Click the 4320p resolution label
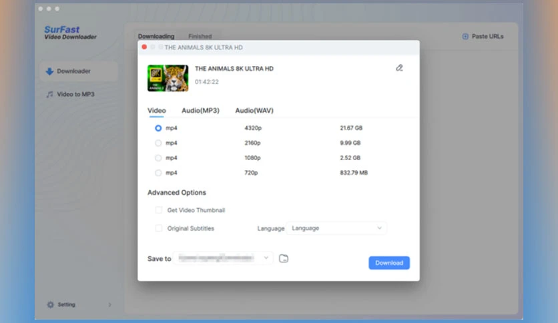The height and width of the screenshot is (323, 558). pyautogui.click(x=253, y=128)
